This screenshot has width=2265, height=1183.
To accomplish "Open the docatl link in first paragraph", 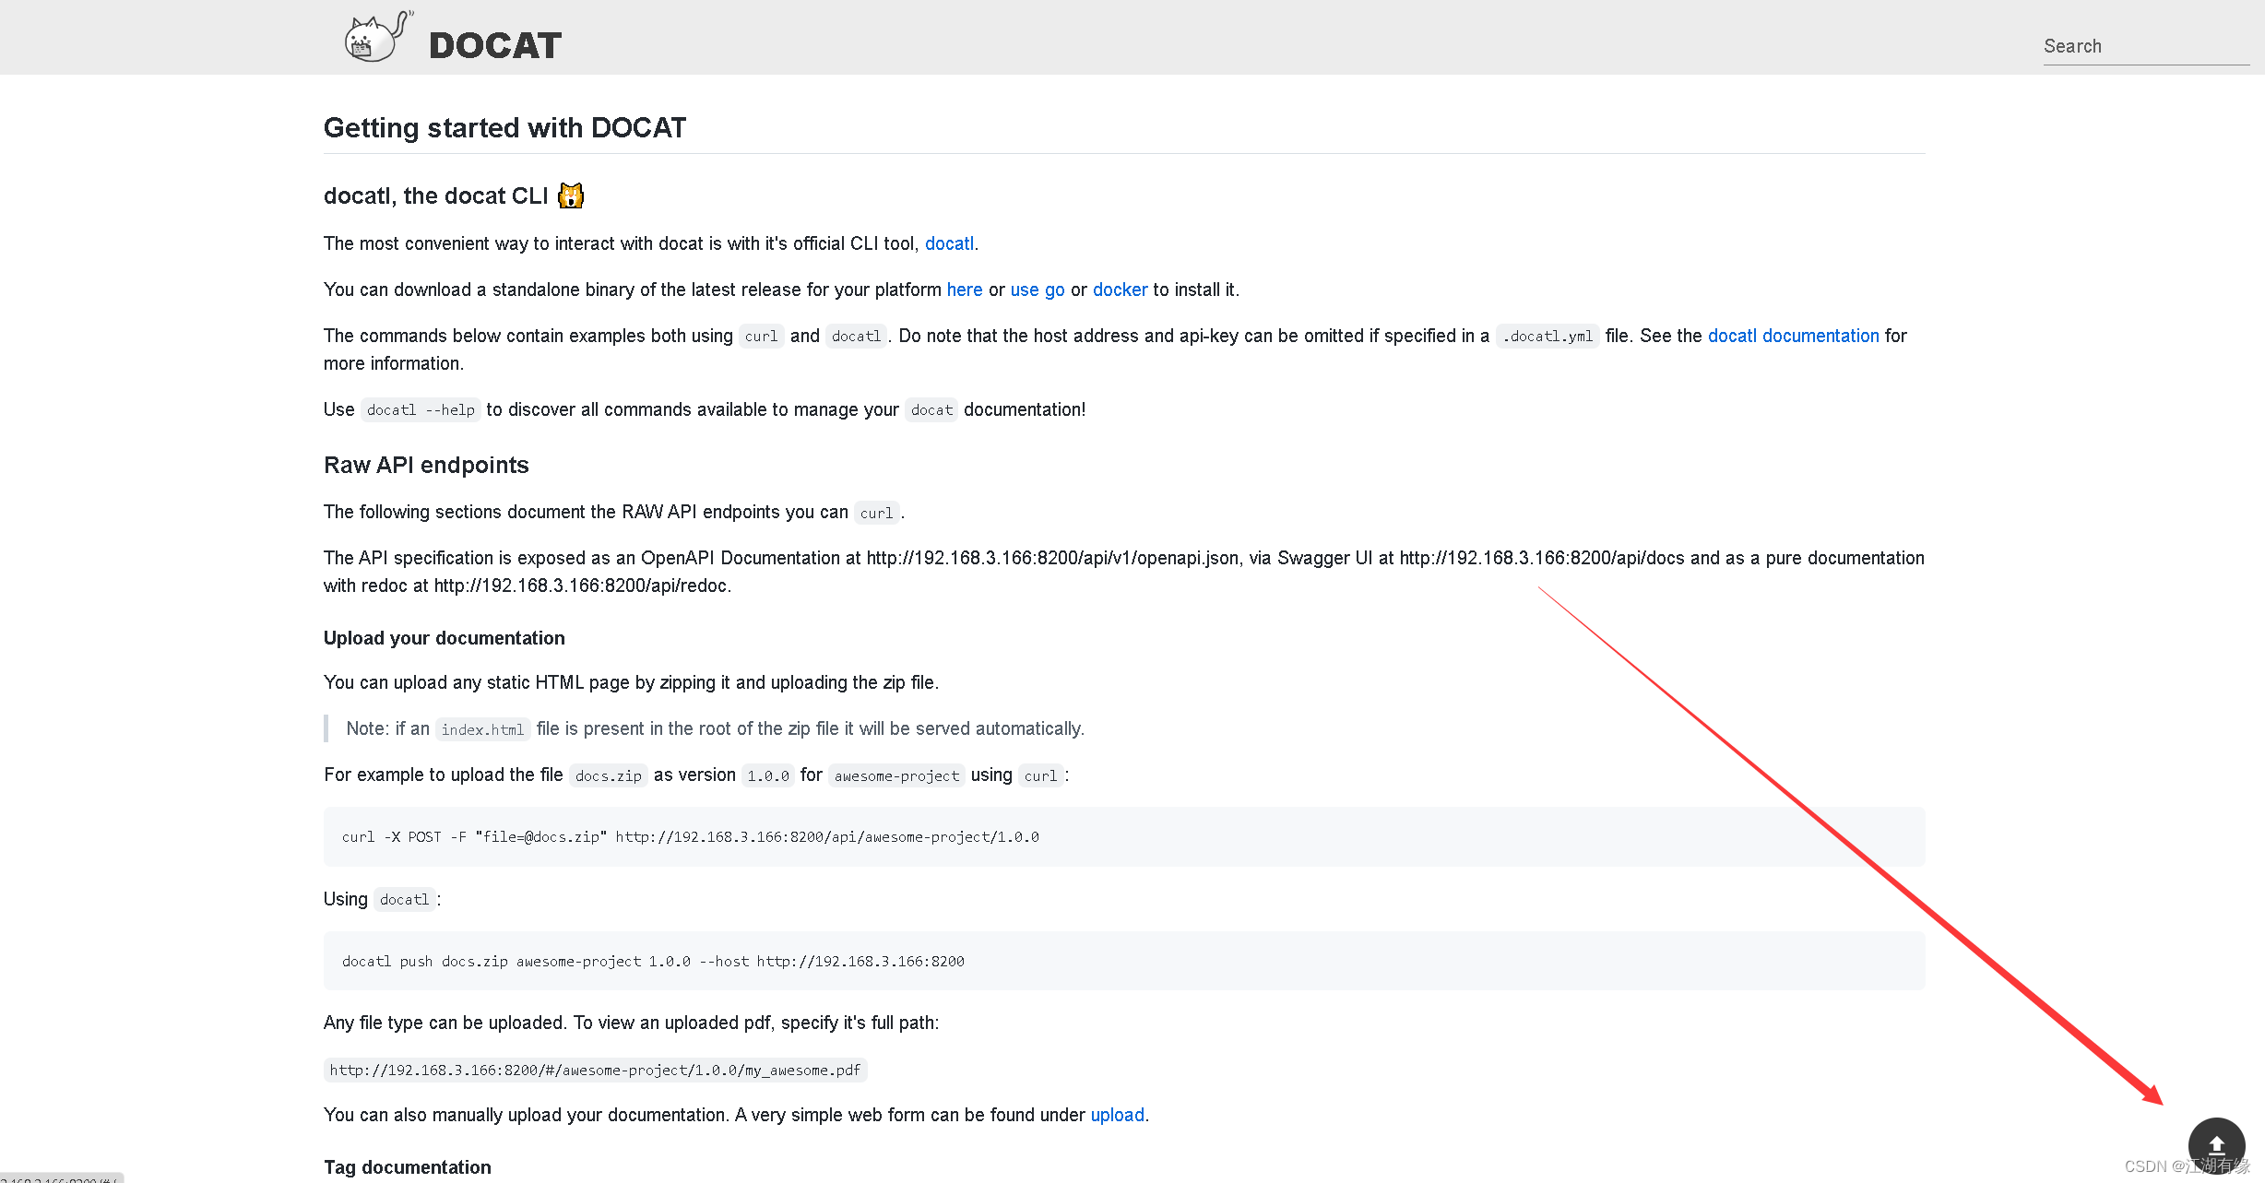I will click(x=949, y=243).
